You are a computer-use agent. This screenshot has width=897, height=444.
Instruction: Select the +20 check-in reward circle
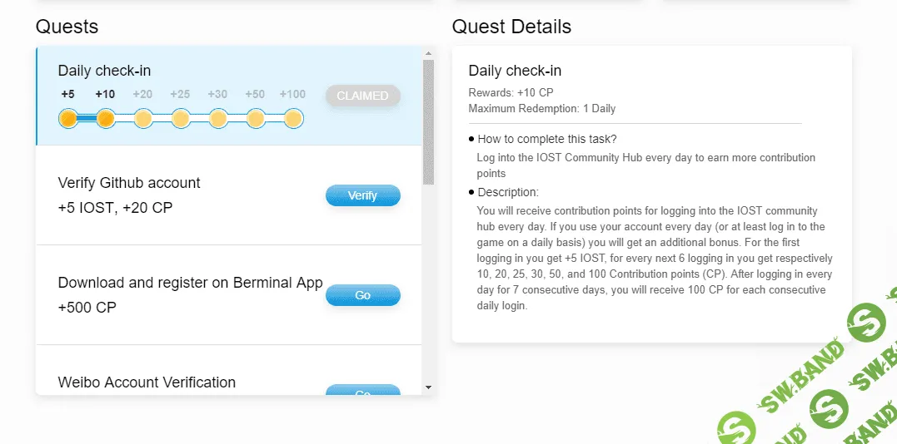143,119
